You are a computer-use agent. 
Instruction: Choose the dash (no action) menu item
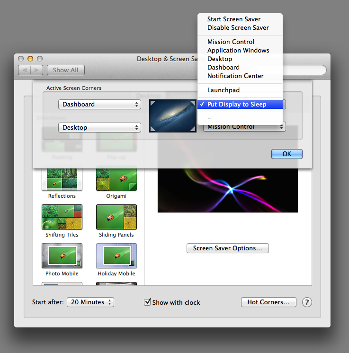coord(240,118)
